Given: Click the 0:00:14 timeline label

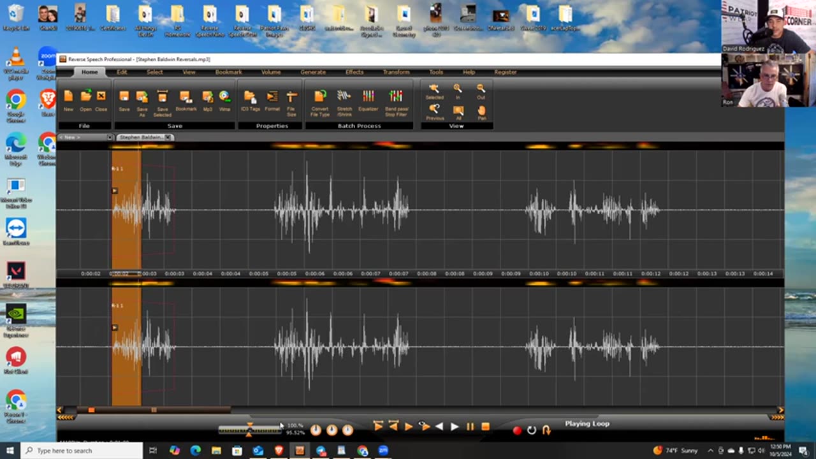Looking at the screenshot, I should click(x=762, y=273).
